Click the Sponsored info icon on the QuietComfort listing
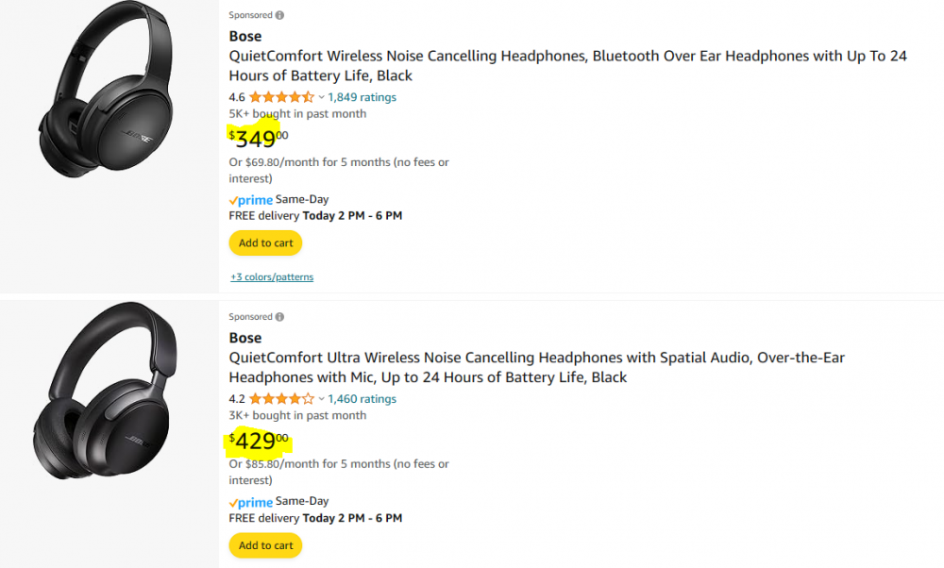Screen dimensions: 944x568 [280, 15]
